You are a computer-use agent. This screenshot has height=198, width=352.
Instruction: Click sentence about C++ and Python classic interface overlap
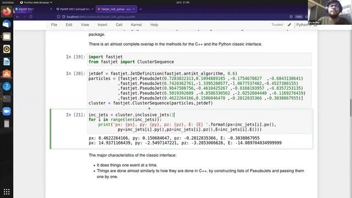click(x=175, y=44)
